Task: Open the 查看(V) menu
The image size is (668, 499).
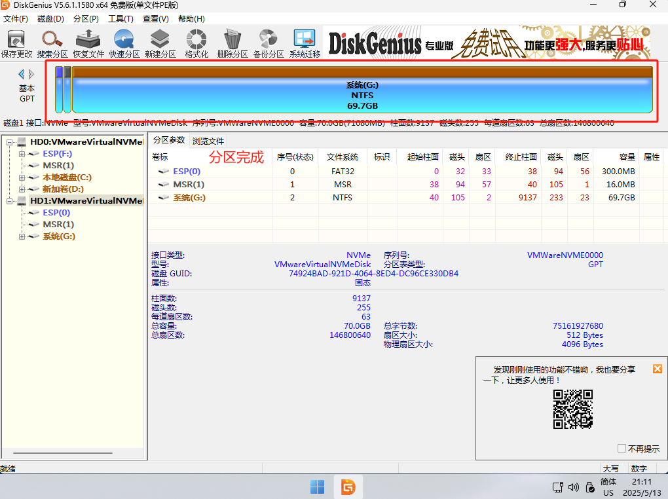Action: point(155,19)
